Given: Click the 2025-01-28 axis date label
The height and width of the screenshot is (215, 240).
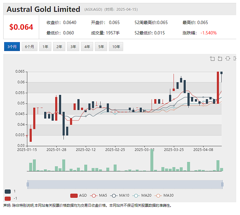Looking at the screenshot, I should (56, 150).
